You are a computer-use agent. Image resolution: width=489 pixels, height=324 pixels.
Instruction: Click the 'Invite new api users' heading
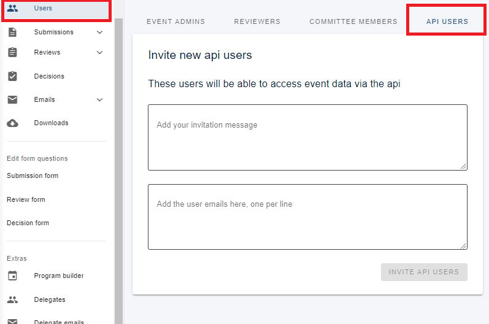click(x=200, y=55)
